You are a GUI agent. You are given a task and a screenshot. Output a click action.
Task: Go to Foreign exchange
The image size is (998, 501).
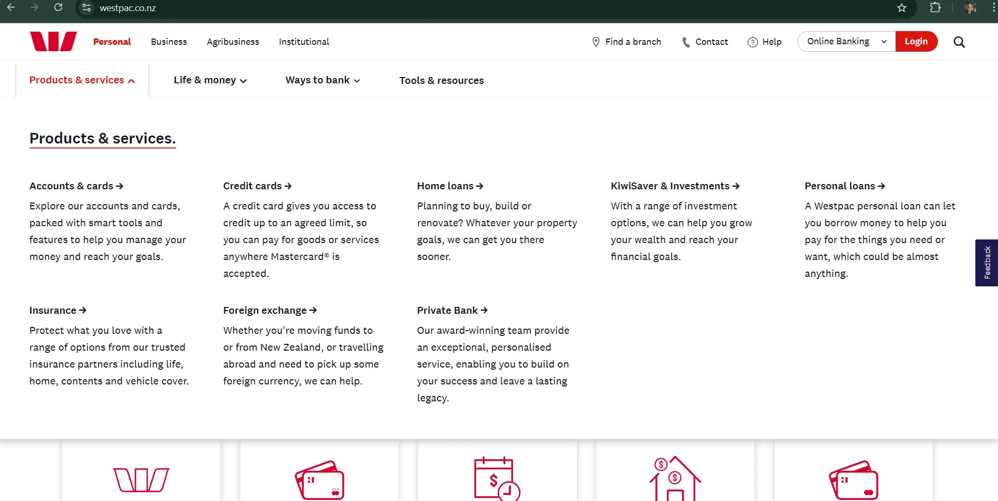point(270,311)
